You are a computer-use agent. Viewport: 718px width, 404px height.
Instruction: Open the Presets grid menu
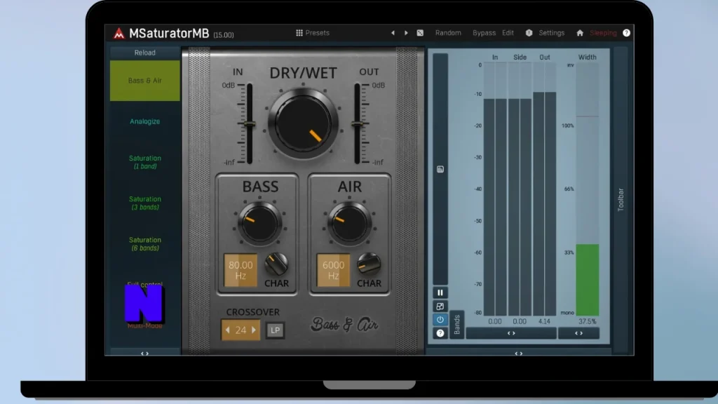point(313,33)
